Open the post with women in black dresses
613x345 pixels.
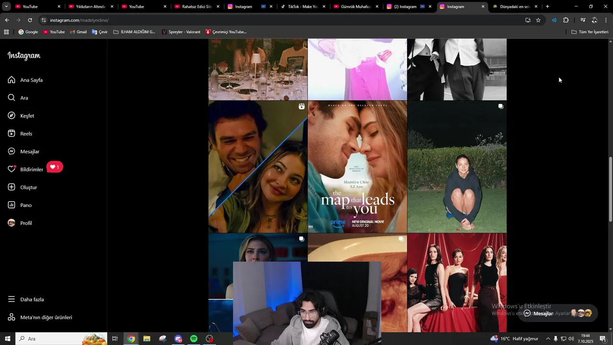point(457,283)
